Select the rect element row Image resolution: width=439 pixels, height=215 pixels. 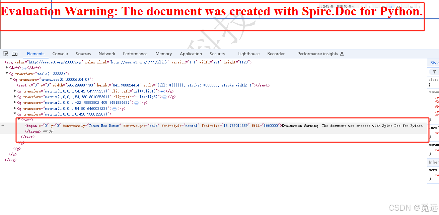143,85
